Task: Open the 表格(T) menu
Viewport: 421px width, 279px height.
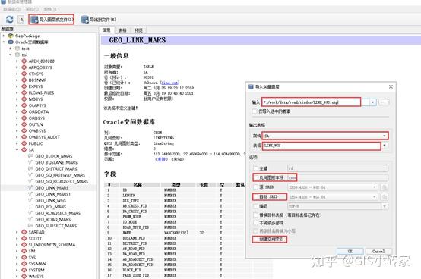Action: (50, 9)
